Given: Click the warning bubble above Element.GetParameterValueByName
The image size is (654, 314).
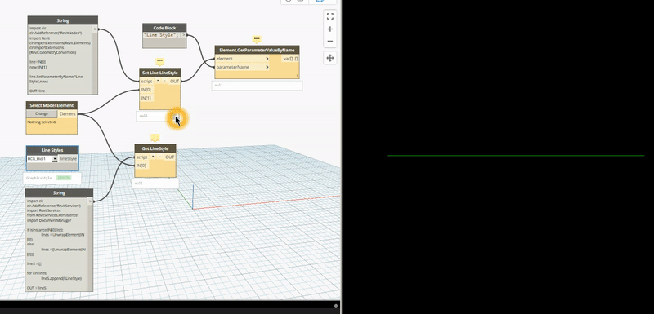Looking at the screenshot, I should pyautogui.click(x=257, y=39).
